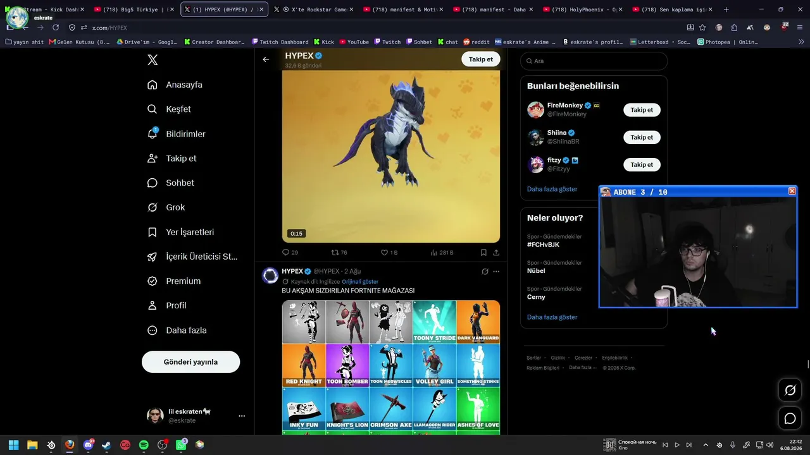
Task: Open Letterboxd bookmark
Action: click(661, 42)
